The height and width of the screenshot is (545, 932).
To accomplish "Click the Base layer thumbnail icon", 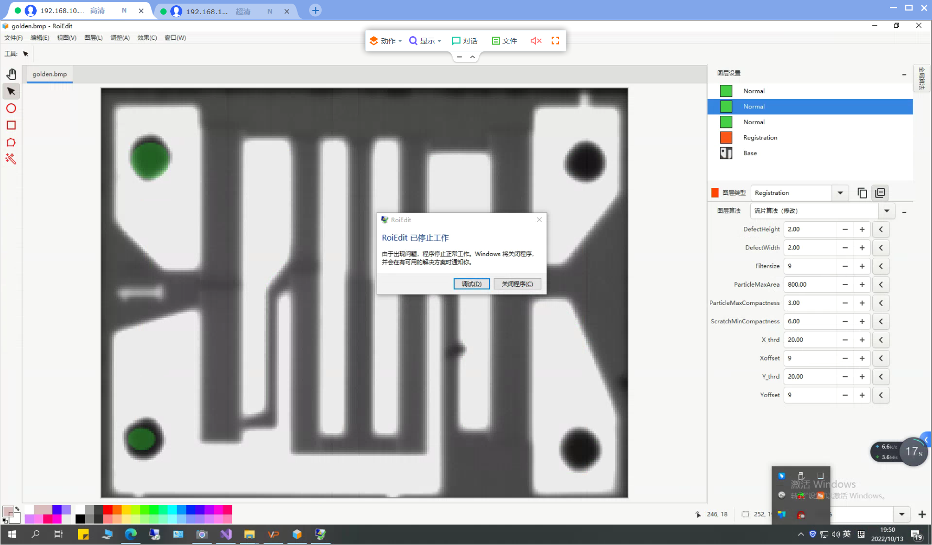I will click(x=726, y=153).
